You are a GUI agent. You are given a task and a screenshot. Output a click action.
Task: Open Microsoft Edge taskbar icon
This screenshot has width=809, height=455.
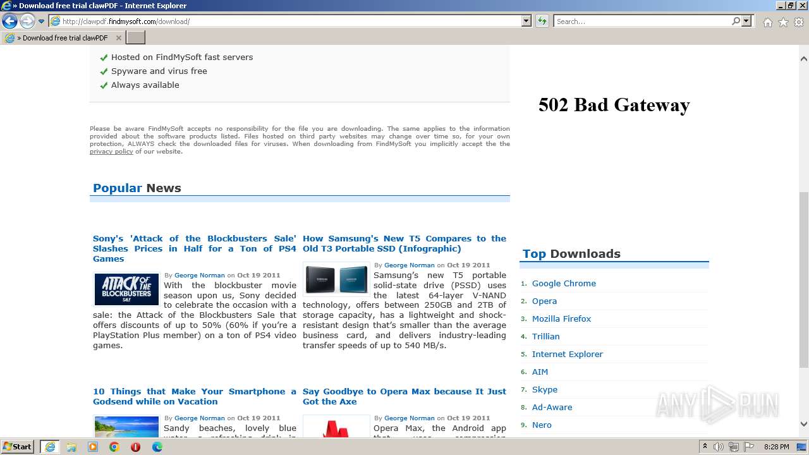point(157,447)
